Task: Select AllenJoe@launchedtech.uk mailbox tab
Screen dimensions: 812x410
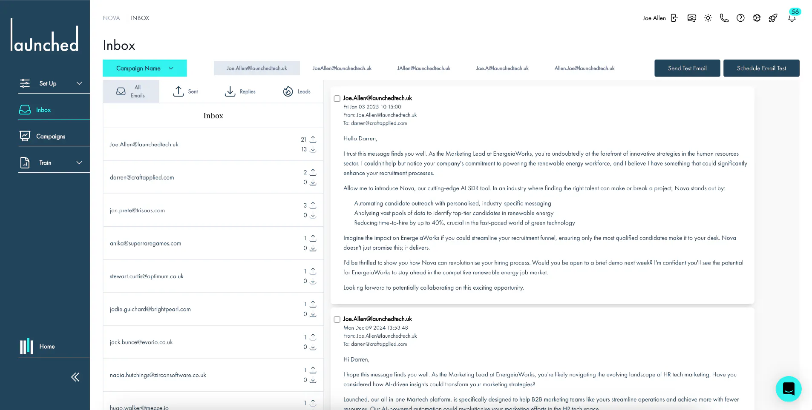Action: (585, 68)
